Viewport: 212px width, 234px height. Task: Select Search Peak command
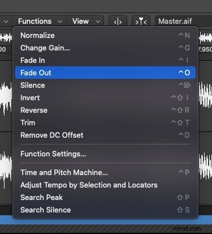tap(105, 198)
